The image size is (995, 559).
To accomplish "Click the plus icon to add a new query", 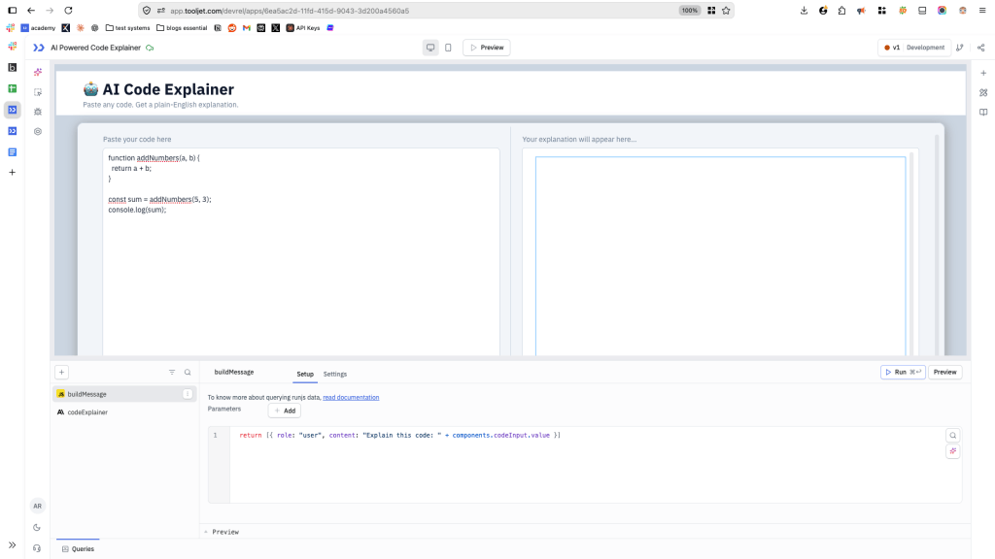I will pos(61,372).
